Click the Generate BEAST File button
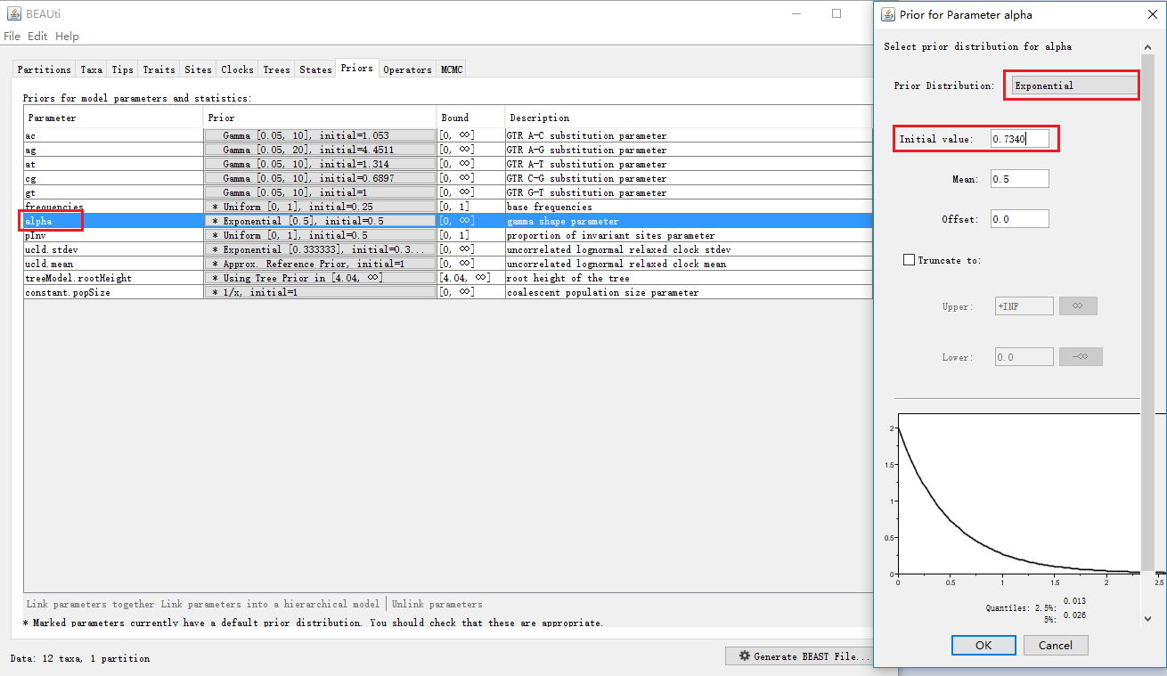1167x676 pixels. coord(801,656)
